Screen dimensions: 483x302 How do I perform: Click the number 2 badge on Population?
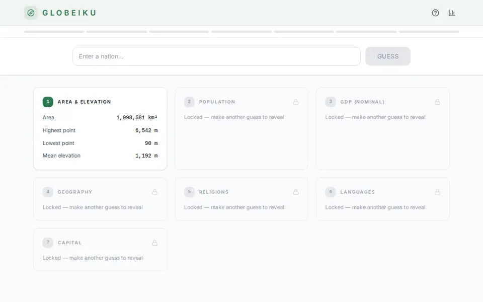point(189,102)
